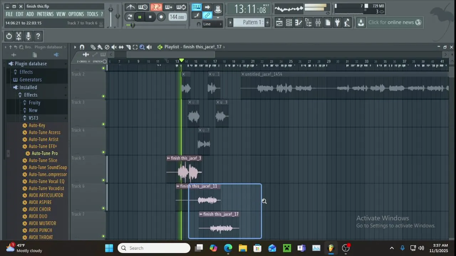Click the save/download arrow icon
The image size is (456, 256).
click(x=361, y=22)
